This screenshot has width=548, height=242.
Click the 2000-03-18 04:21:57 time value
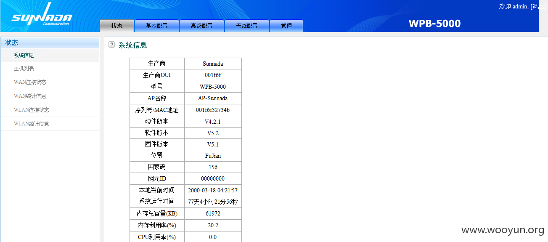coord(213,190)
